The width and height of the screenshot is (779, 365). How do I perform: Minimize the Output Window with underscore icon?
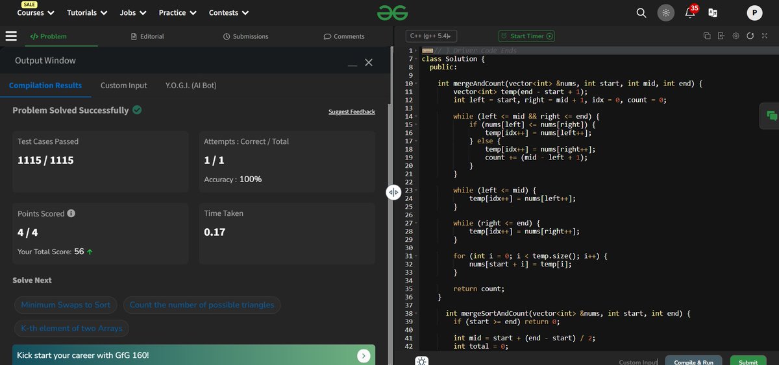[x=352, y=65]
